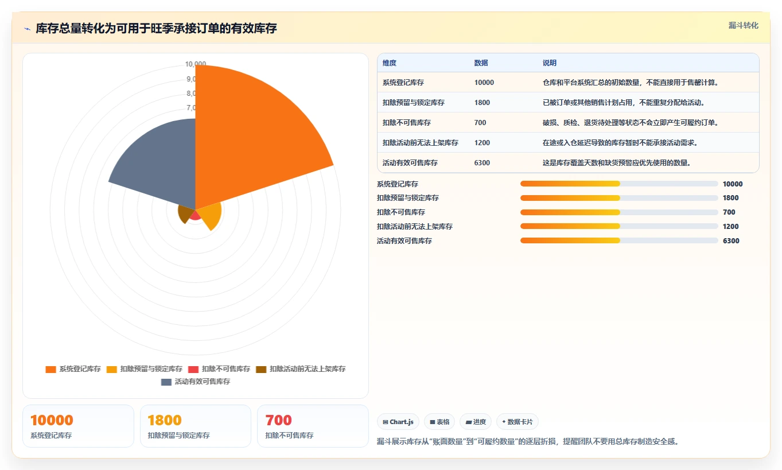Click the lightning icon beside the page title
Viewport: 782px width, 470px height.
pos(27,29)
